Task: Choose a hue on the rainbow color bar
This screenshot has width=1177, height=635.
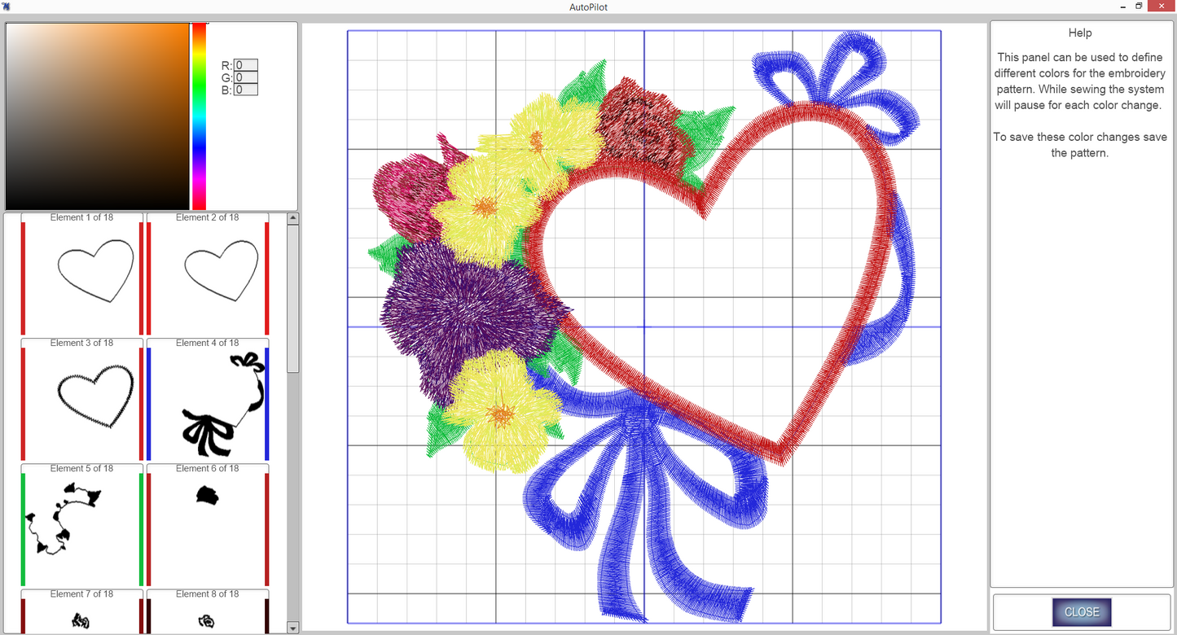Action: pyautogui.click(x=199, y=114)
